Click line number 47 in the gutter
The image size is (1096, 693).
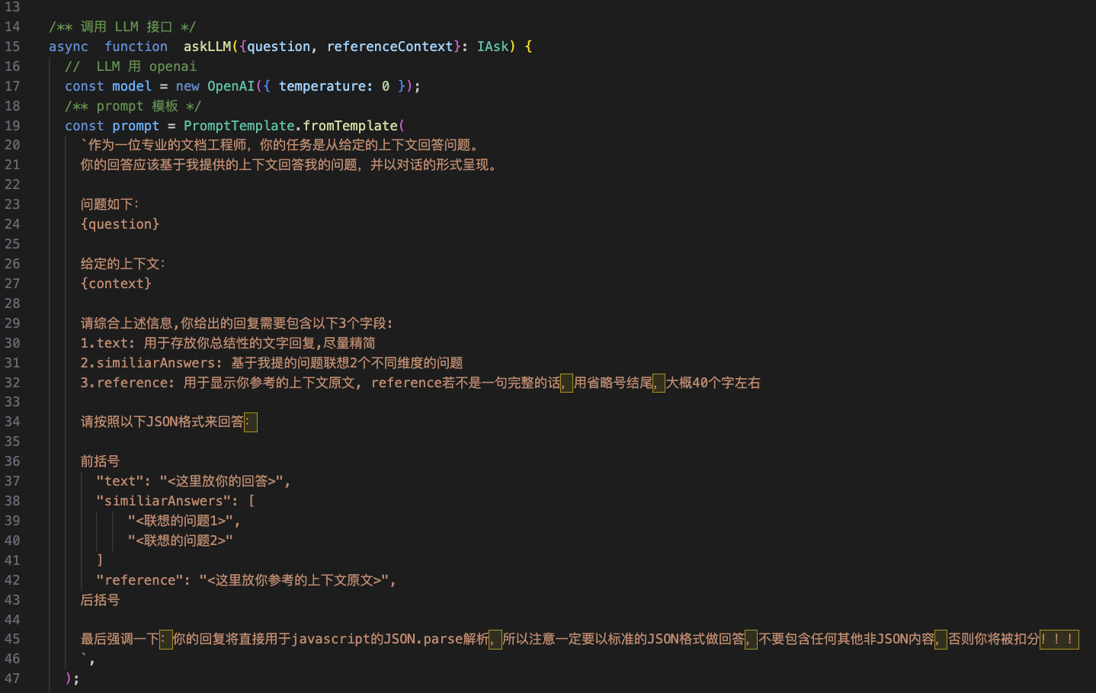pyautogui.click(x=13, y=678)
